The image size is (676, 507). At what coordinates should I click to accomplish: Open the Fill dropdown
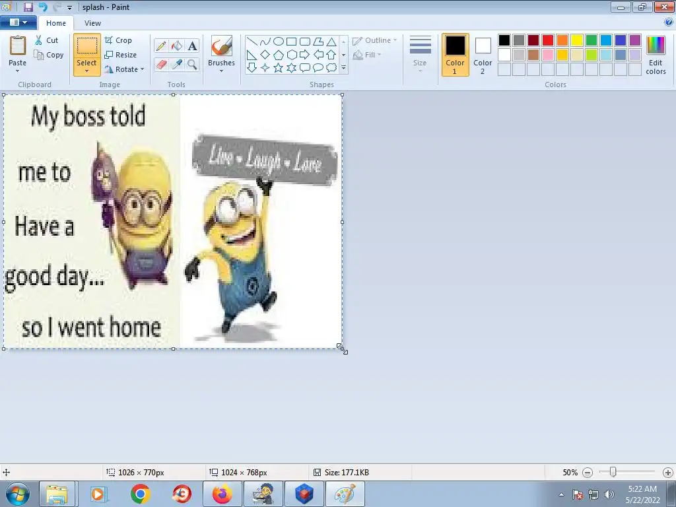tap(367, 55)
